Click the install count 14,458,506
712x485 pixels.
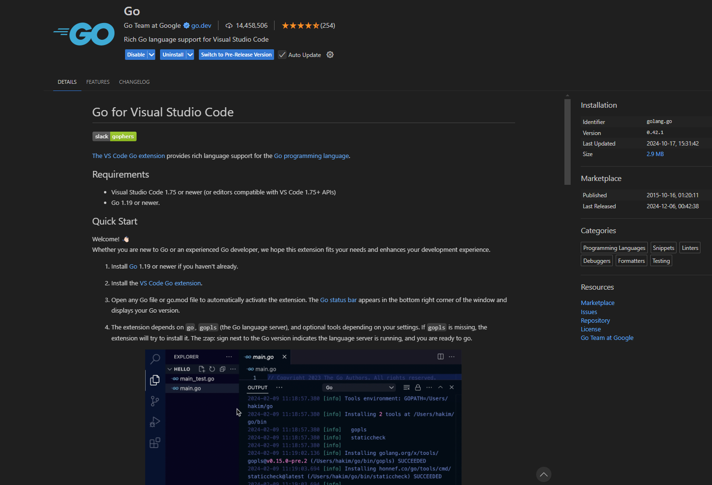(x=252, y=25)
